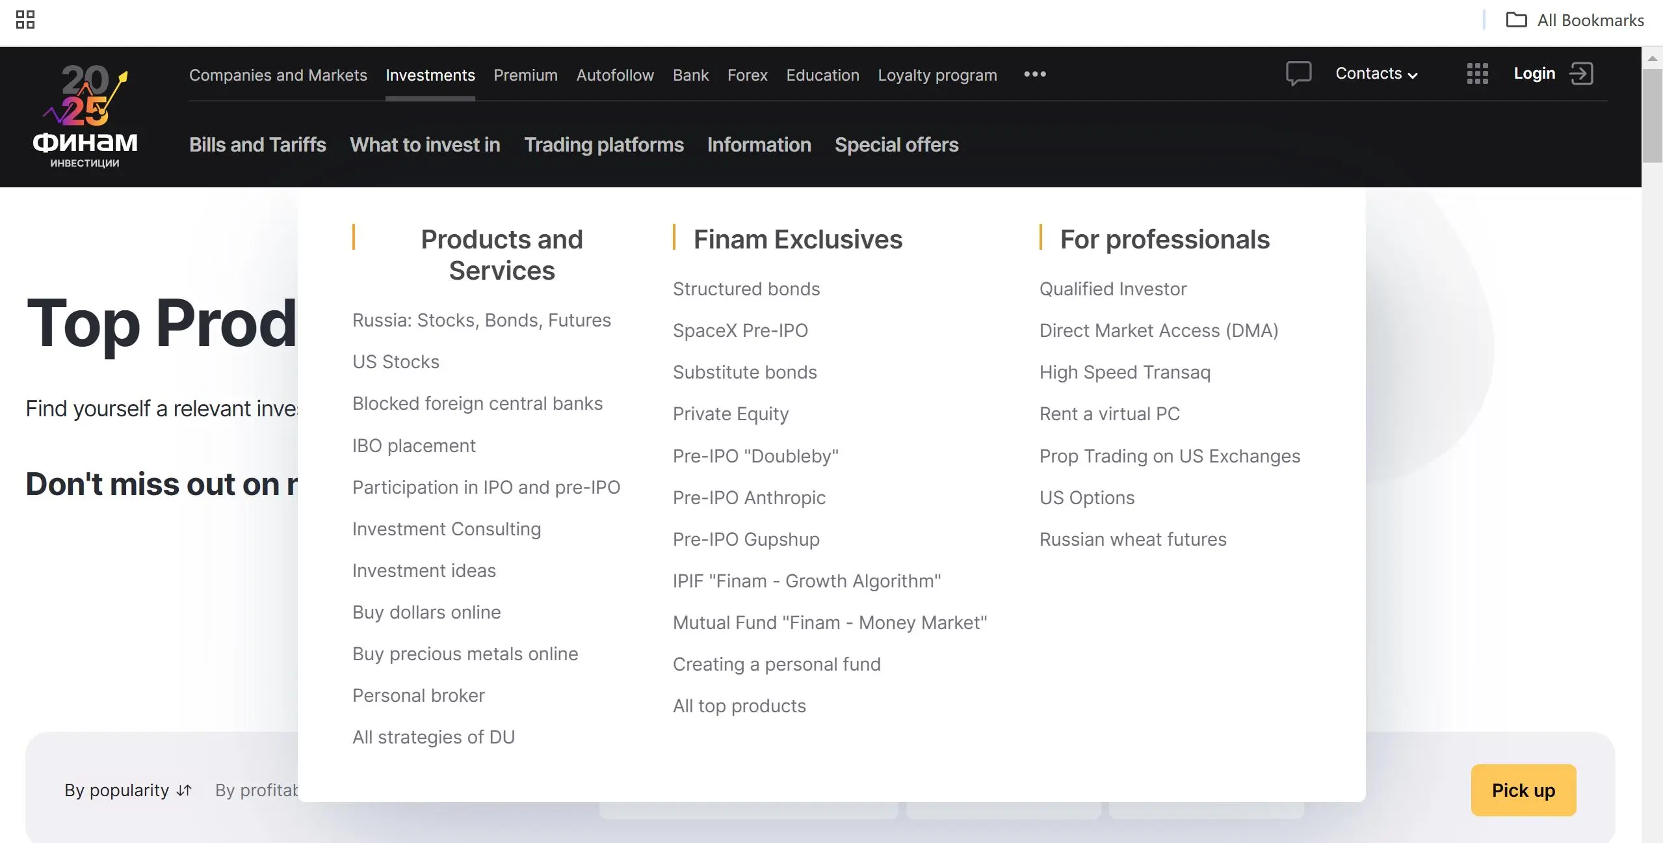Open Private Equity page
1663x843 pixels.
731,414
